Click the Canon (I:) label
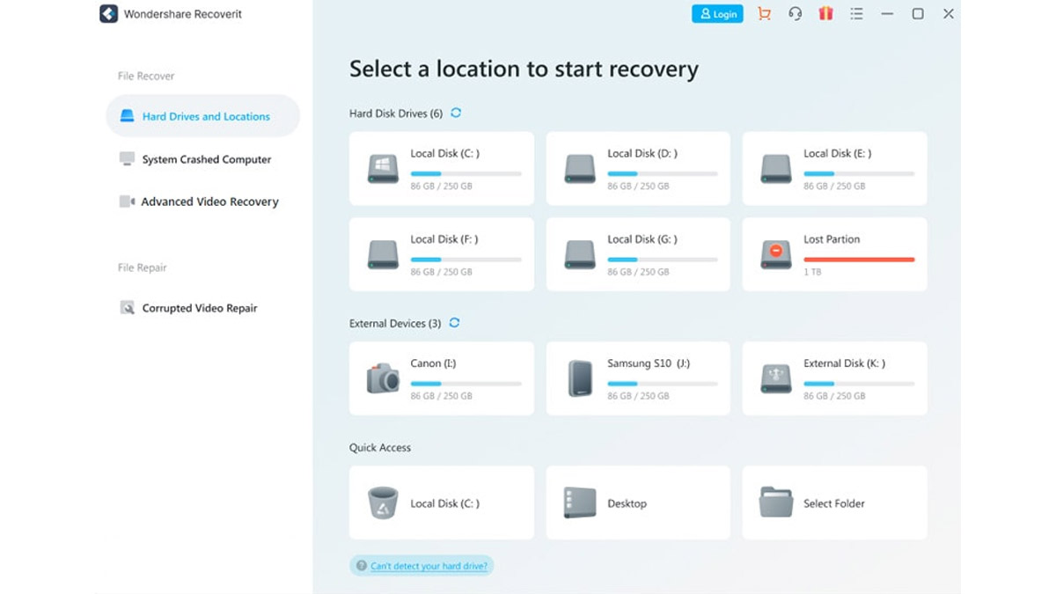The height and width of the screenshot is (594, 1056). [433, 363]
